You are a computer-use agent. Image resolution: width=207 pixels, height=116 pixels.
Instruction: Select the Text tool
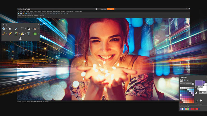pyautogui.click(x=29, y=34)
